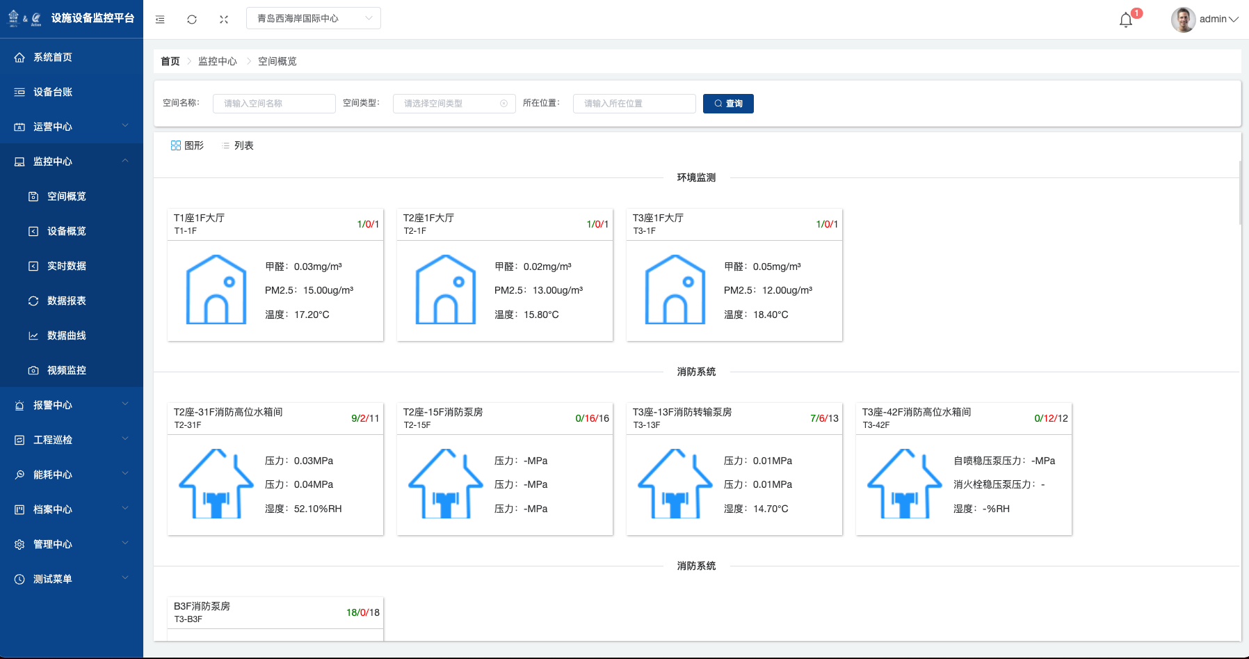Switch to 列表 list view
1249x659 pixels.
pyautogui.click(x=237, y=145)
